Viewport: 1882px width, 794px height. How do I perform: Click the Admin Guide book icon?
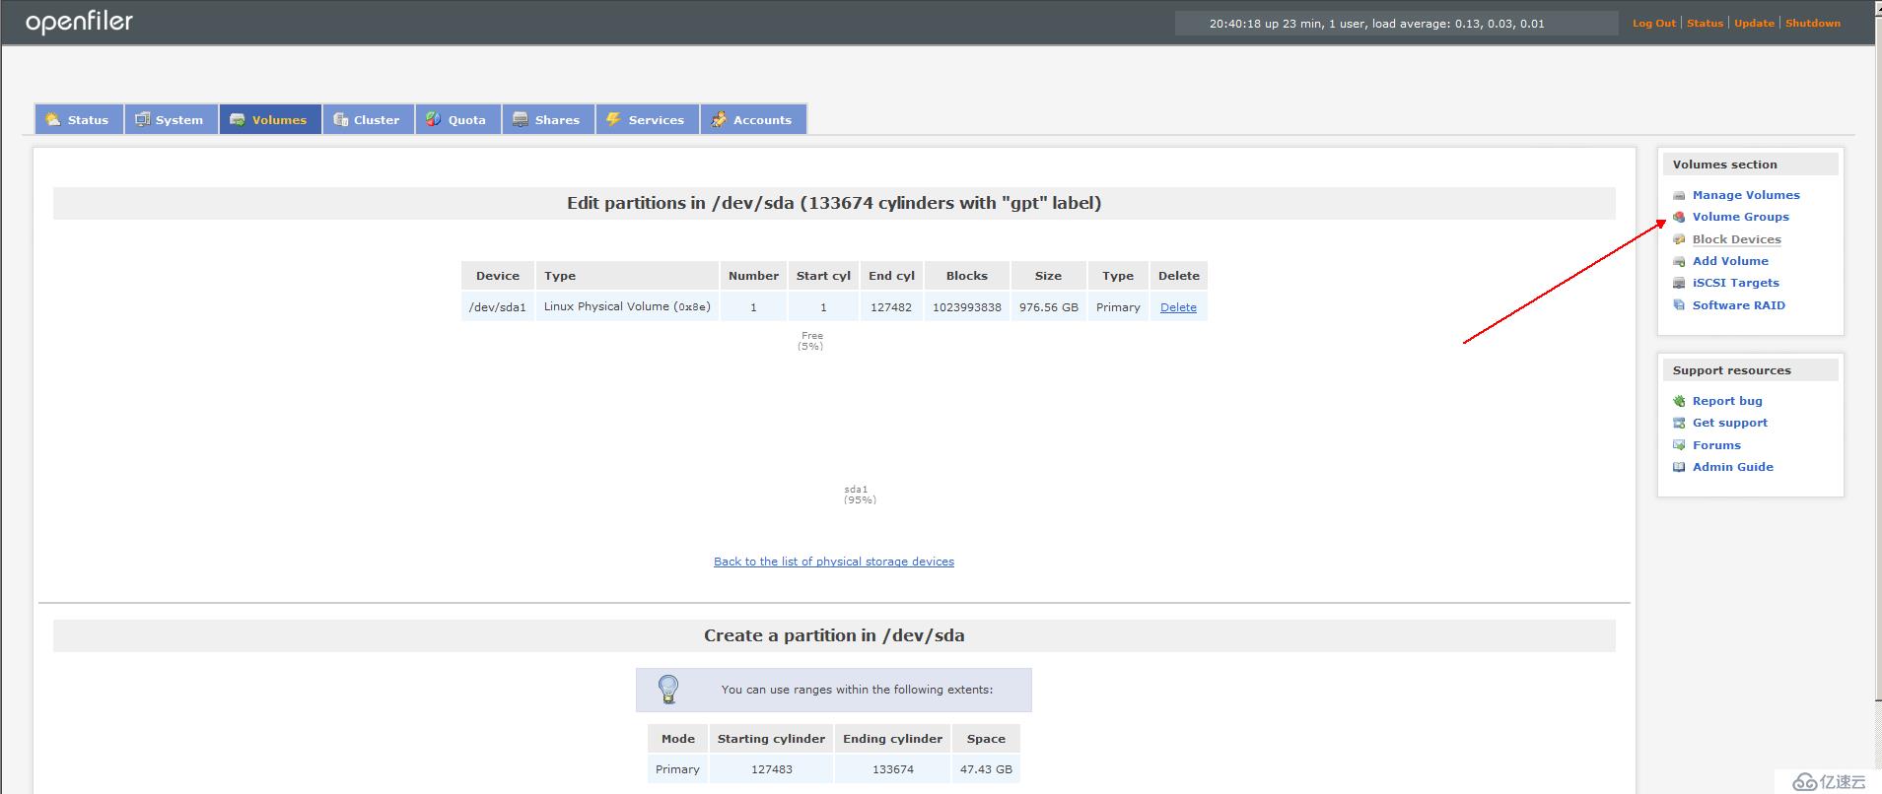pyautogui.click(x=1679, y=467)
